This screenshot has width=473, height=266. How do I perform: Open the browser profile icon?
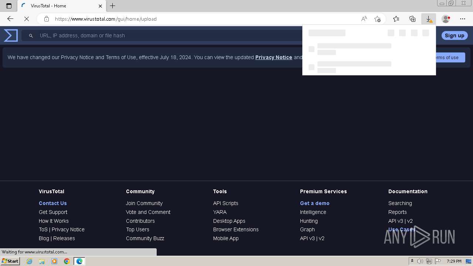tap(446, 19)
